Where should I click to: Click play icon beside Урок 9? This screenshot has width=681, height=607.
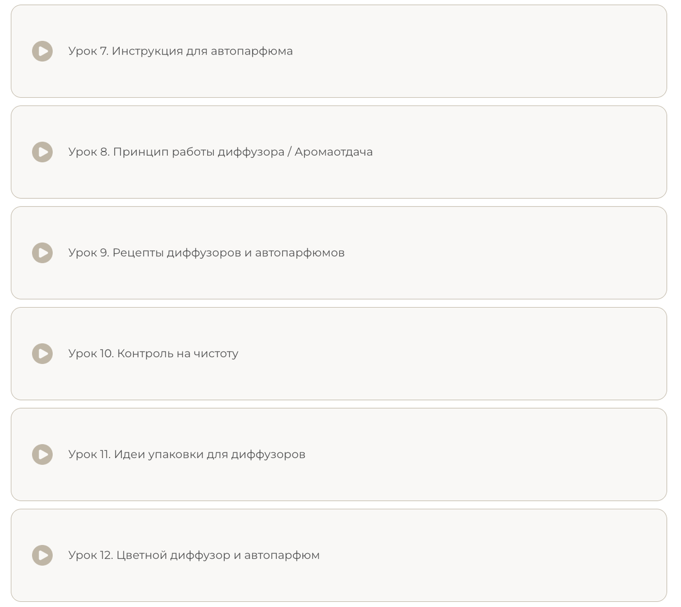pyautogui.click(x=42, y=253)
